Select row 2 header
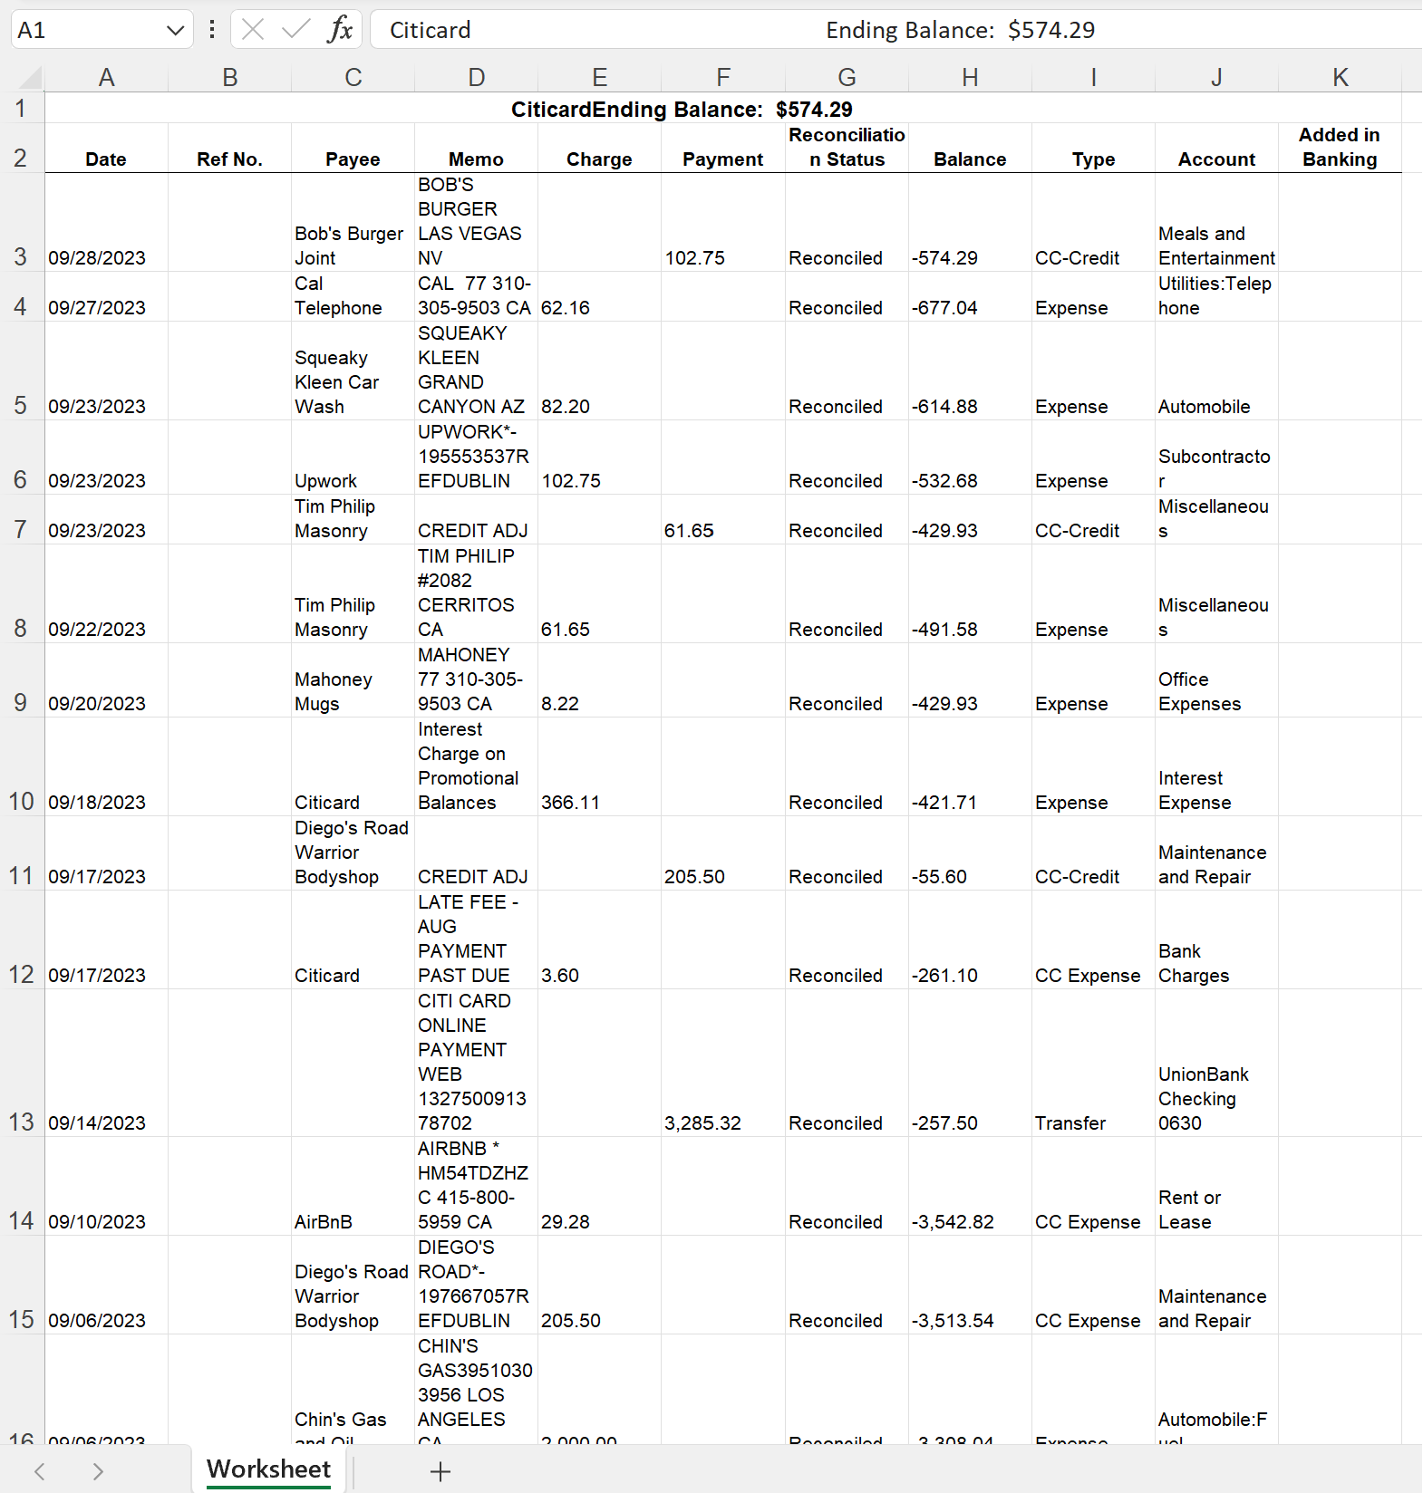This screenshot has height=1493, width=1423. [x=22, y=148]
